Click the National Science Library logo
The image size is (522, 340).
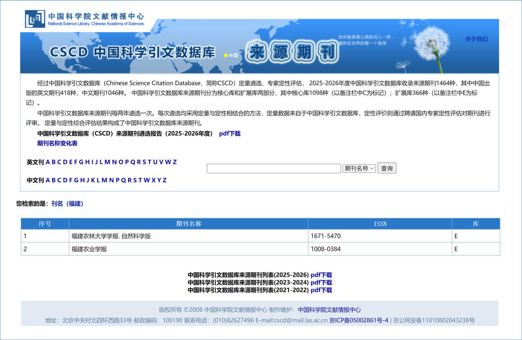click(x=84, y=19)
